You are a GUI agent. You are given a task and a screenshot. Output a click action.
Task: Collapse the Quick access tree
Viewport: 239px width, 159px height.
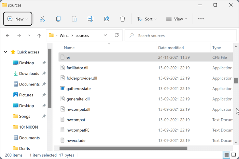tap(6, 52)
